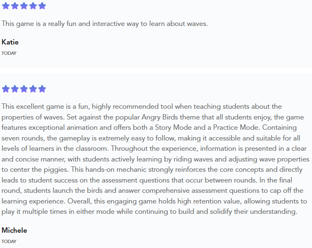The height and width of the screenshot is (248, 312).
Task: Click second star of Michele's review
Action: coord(15,89)
